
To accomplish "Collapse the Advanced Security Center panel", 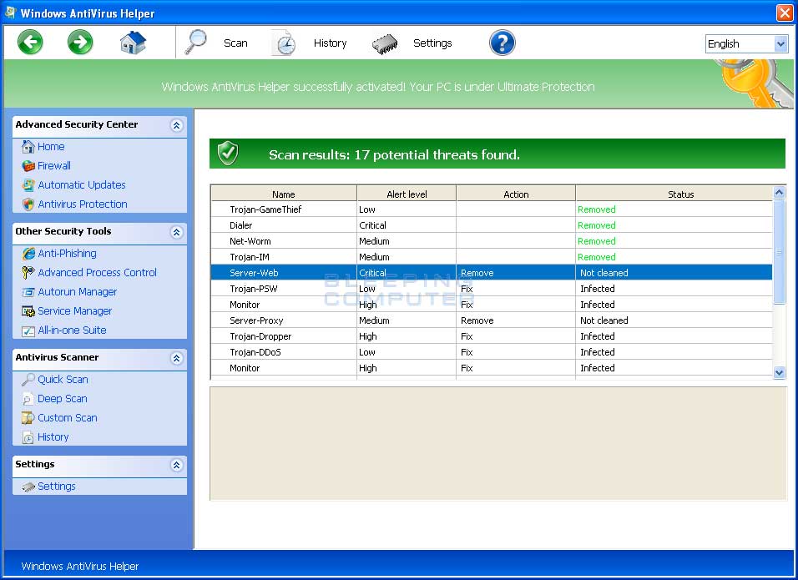I will (177, 125).
